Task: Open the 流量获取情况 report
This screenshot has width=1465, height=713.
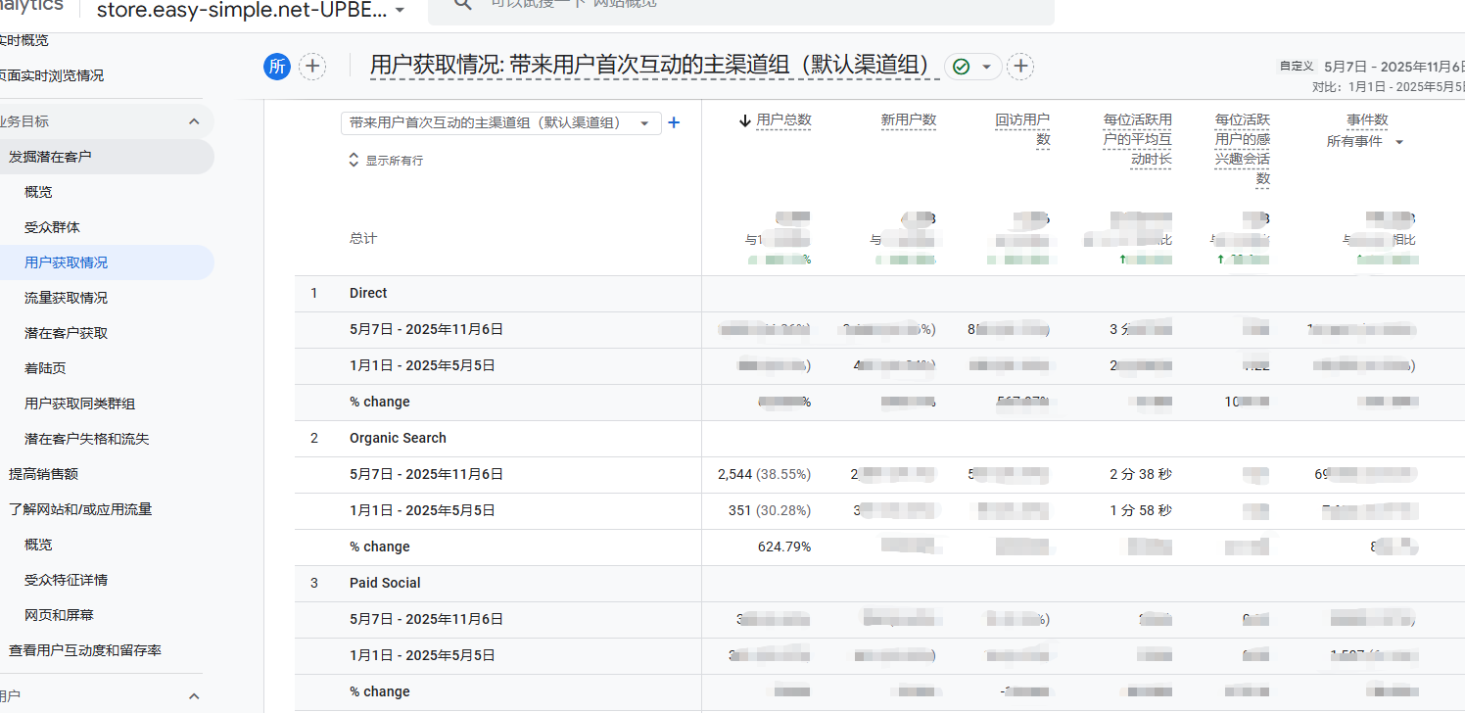Action: click(x=66, y=298)
